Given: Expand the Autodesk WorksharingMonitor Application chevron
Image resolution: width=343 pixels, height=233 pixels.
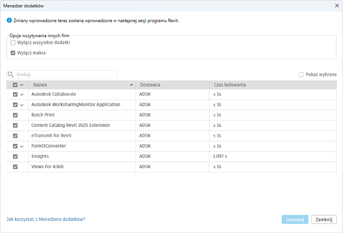Looking at the screenshot, I should pyautogui.click(x=22, y=105).
